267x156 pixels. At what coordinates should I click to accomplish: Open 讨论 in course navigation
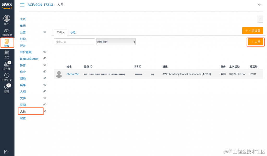pos(23,39)
